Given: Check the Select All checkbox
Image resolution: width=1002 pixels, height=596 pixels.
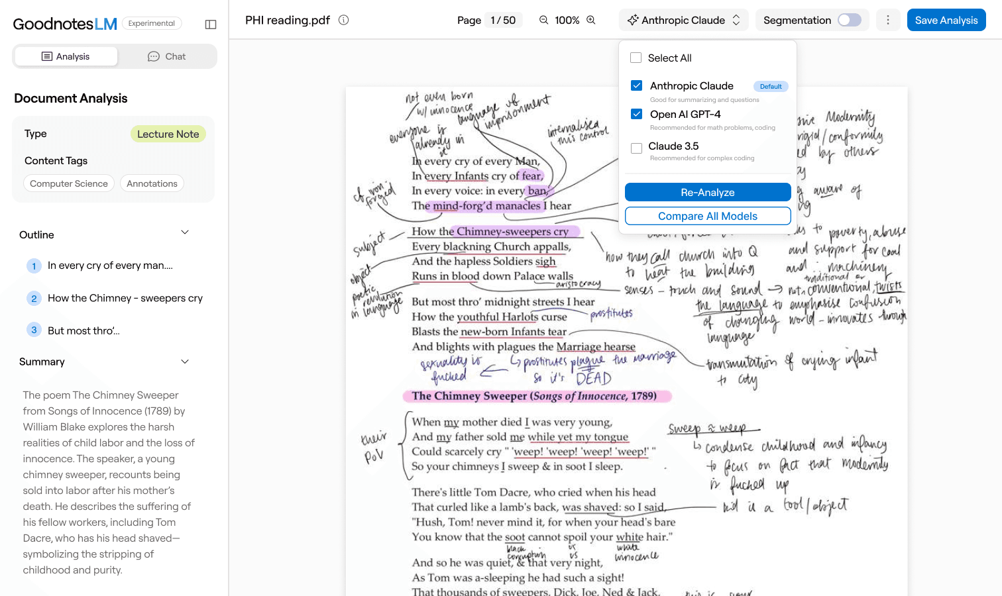Looking at the screenshot, I should (636, 58).
